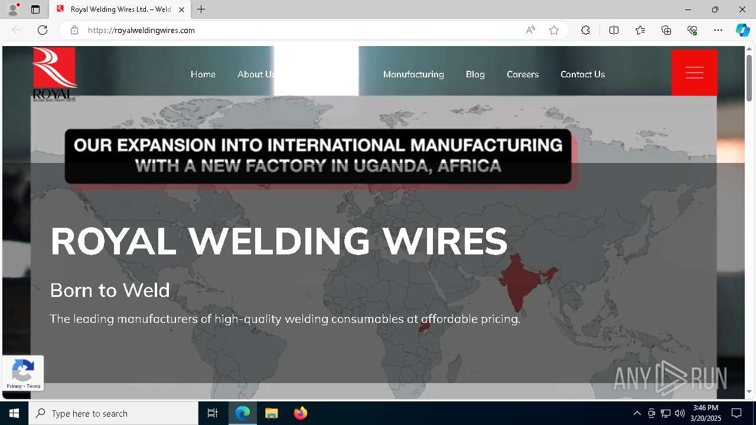Click the Born to Weld tagline
The height and width of the screenshot is (425, 756).
(110, 290)
